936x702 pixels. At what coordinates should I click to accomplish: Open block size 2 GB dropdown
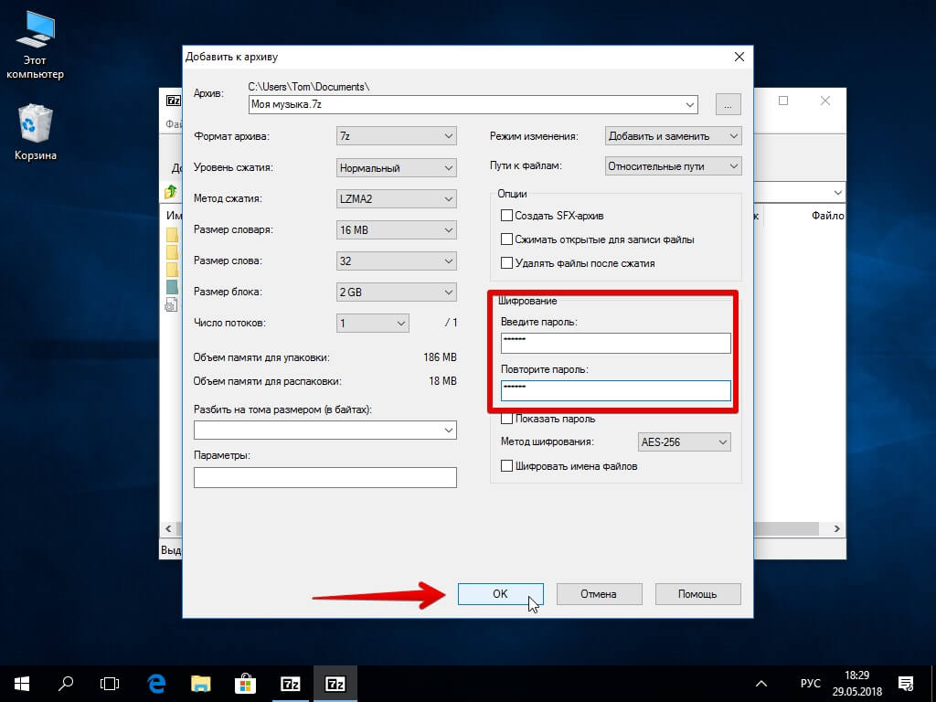(397, 292)
